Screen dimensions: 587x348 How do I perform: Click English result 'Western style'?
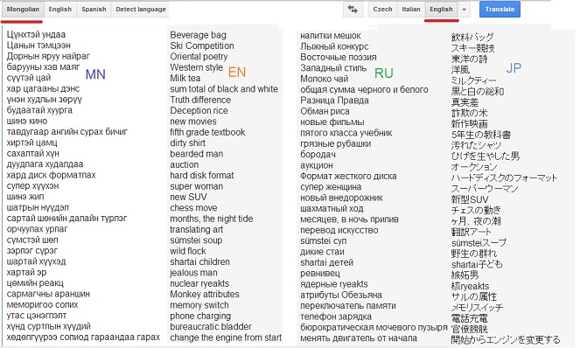(x=196, y=67)
